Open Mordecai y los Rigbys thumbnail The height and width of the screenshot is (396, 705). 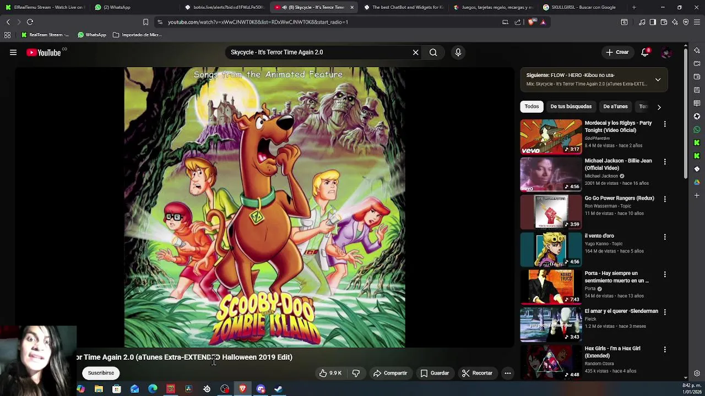point(551,136)
